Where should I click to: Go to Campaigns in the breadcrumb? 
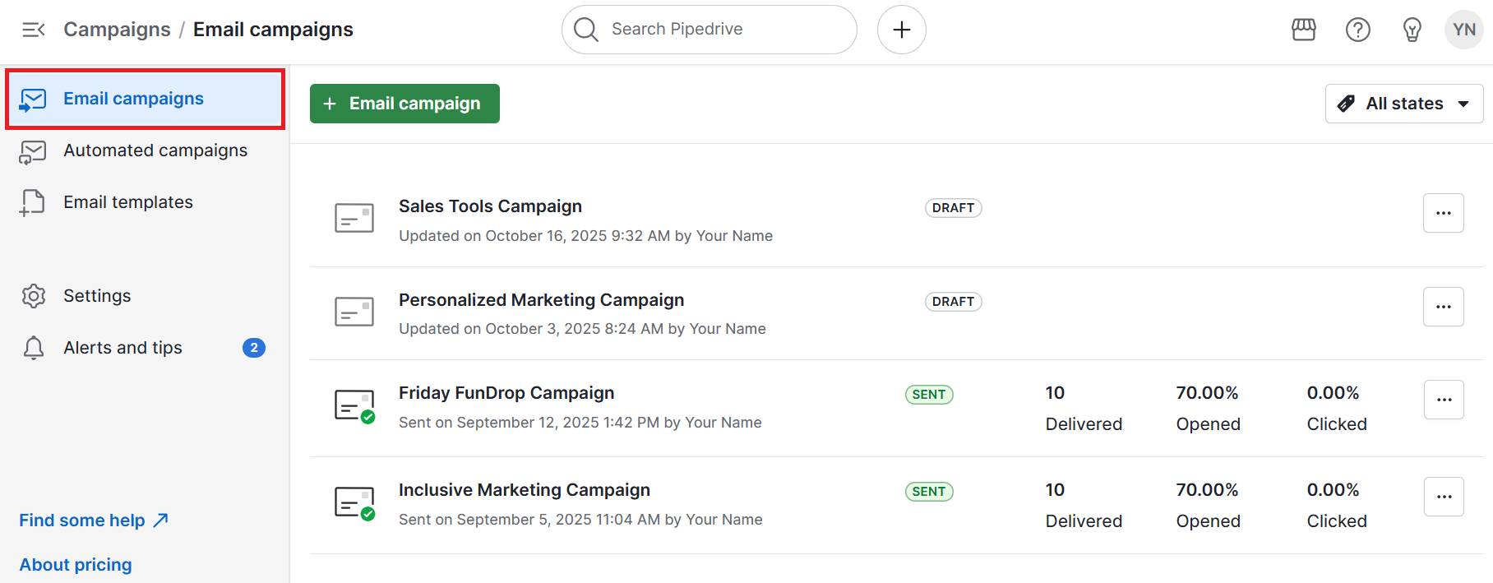tap(117, 29)
